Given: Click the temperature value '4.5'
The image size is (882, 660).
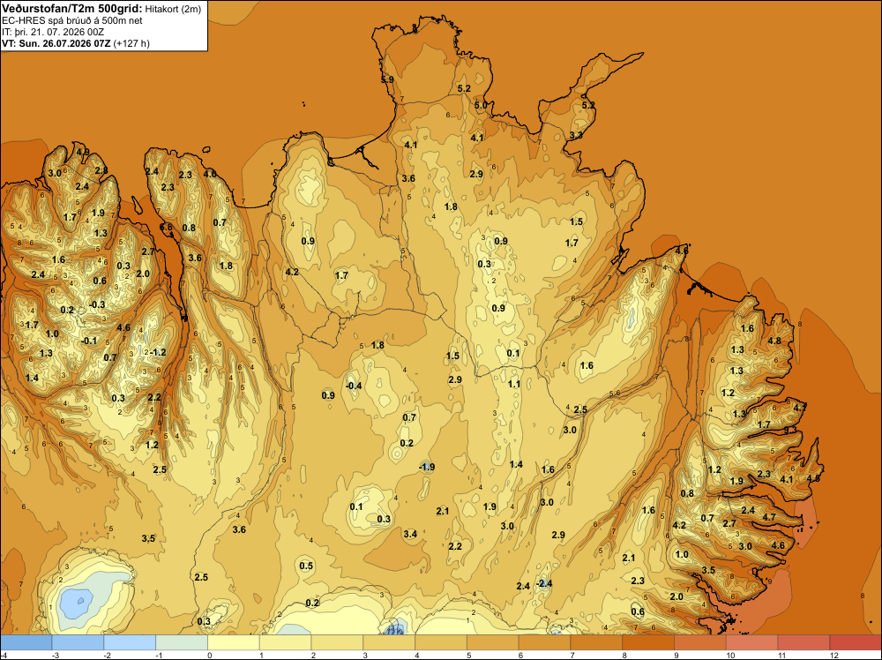Looking at the screenshot, I should (x=813, y=478).
